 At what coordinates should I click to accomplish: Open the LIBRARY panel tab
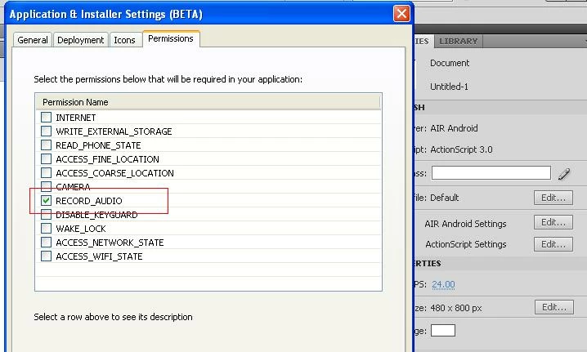[x=458, y=41]
